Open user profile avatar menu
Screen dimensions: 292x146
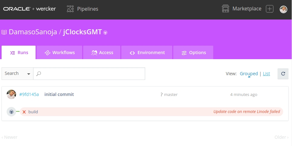point(283,9)
